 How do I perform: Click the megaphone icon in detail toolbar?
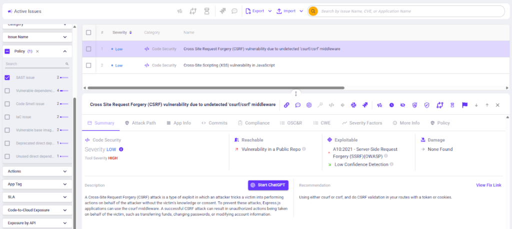point(380,105)
